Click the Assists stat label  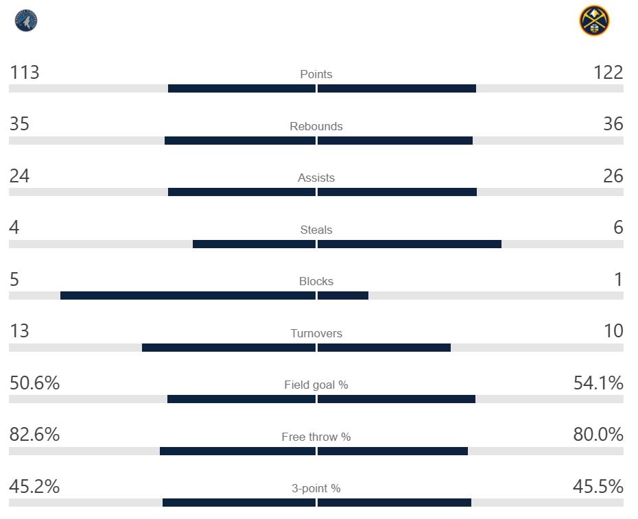(x=316, y=178)
